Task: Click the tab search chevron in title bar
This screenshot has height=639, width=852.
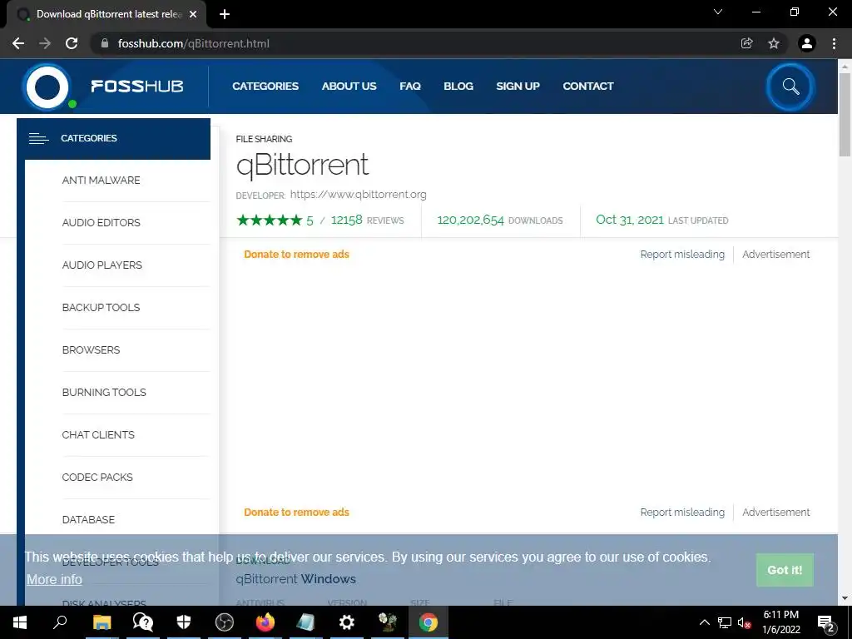Action: pyautogui.click(x=718, y=12)
